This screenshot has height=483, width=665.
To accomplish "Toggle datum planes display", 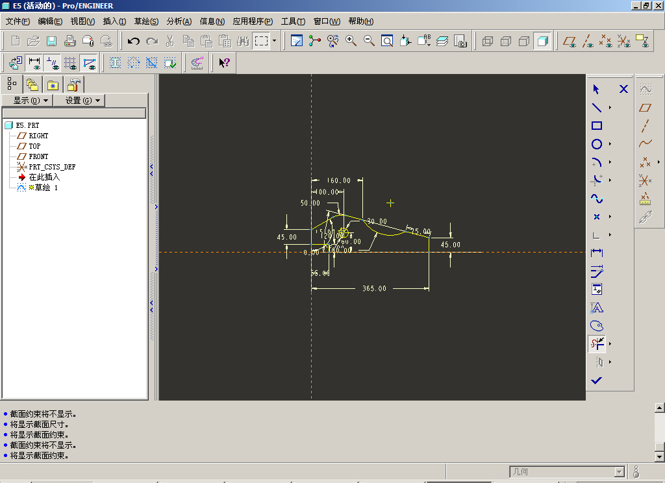I will tap(570, 41).
